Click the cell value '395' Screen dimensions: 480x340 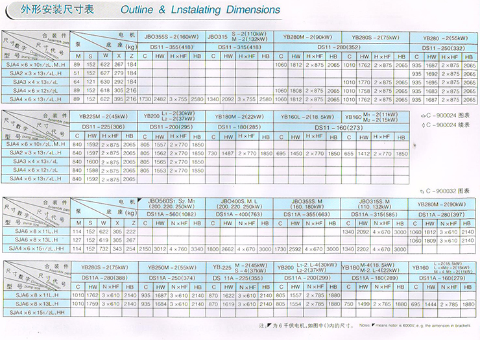coord(119,99)
